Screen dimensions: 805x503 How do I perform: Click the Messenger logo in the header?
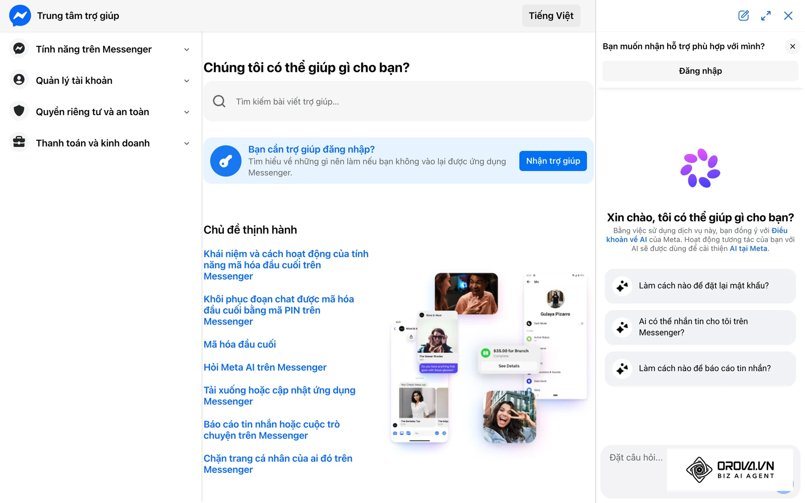[x=20, y=16]
